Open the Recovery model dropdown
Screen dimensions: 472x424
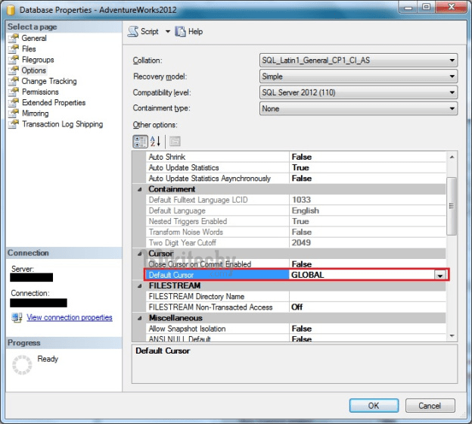(x=359, y=76)
